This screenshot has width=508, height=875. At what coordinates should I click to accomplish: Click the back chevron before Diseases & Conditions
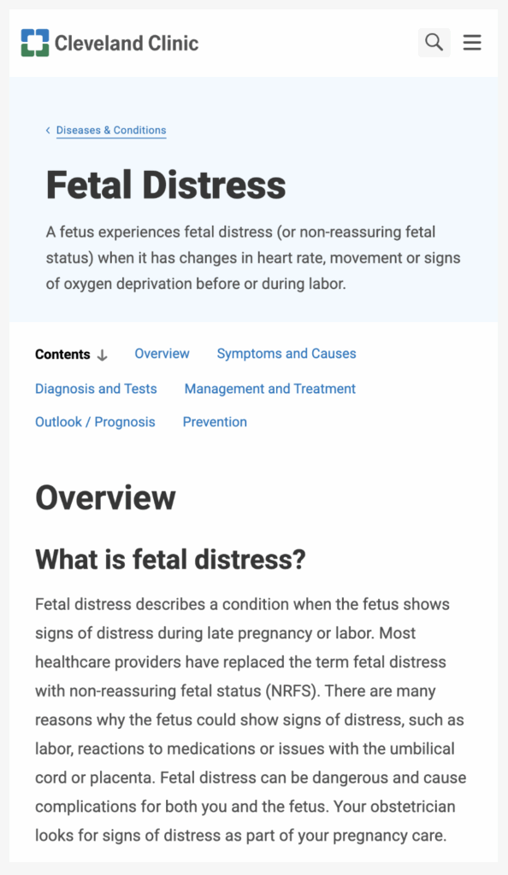pyautogui.click(x=47, y=130)
